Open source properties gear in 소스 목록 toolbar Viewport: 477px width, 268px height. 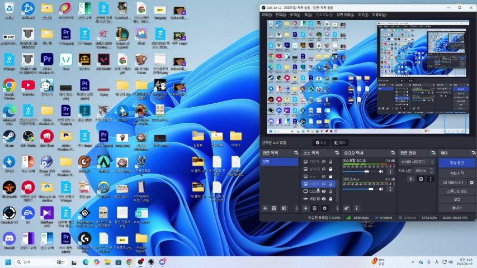[324, 208]
